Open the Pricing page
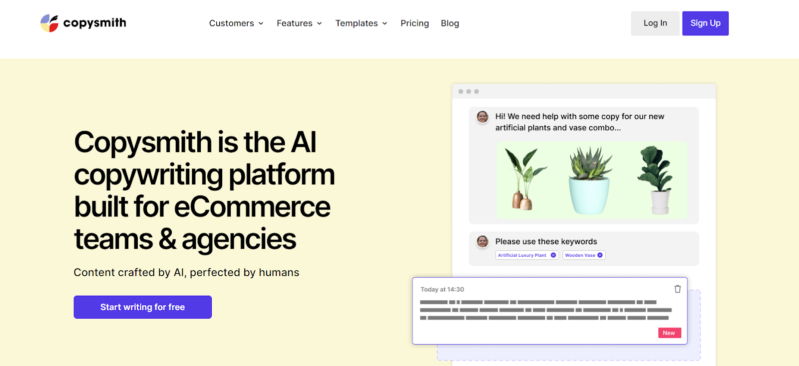The height and width of the screenshot is (366, 799). [x=414, y=23]
